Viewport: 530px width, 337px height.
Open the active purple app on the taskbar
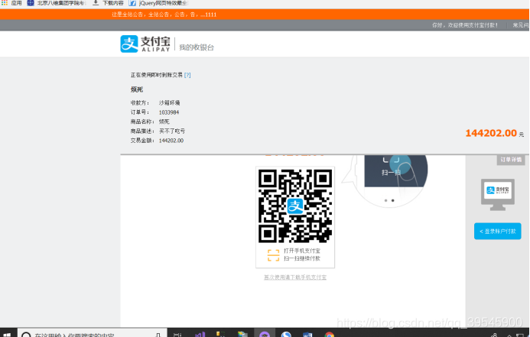click(265, 334)
